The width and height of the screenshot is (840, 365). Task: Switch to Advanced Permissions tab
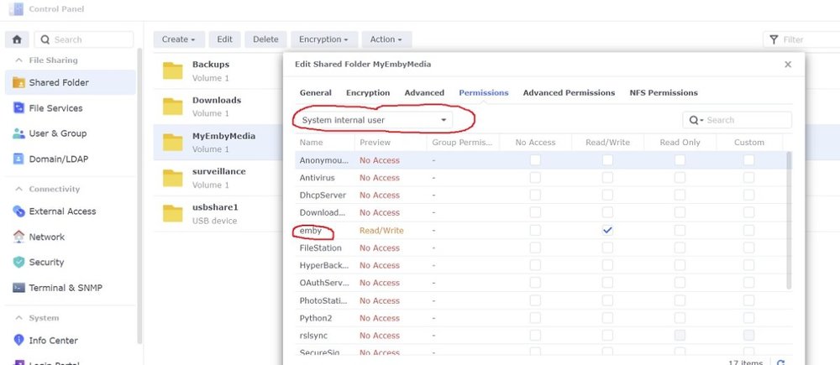[x=569, y=92]
